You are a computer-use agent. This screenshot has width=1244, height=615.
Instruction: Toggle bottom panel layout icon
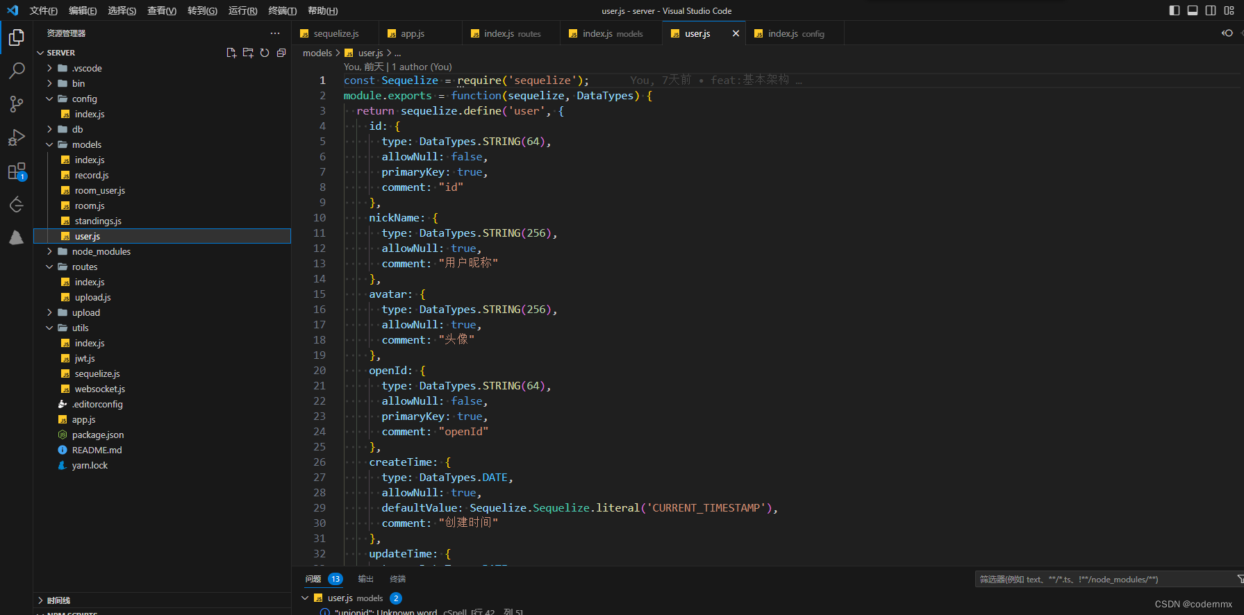(1193, 10)
